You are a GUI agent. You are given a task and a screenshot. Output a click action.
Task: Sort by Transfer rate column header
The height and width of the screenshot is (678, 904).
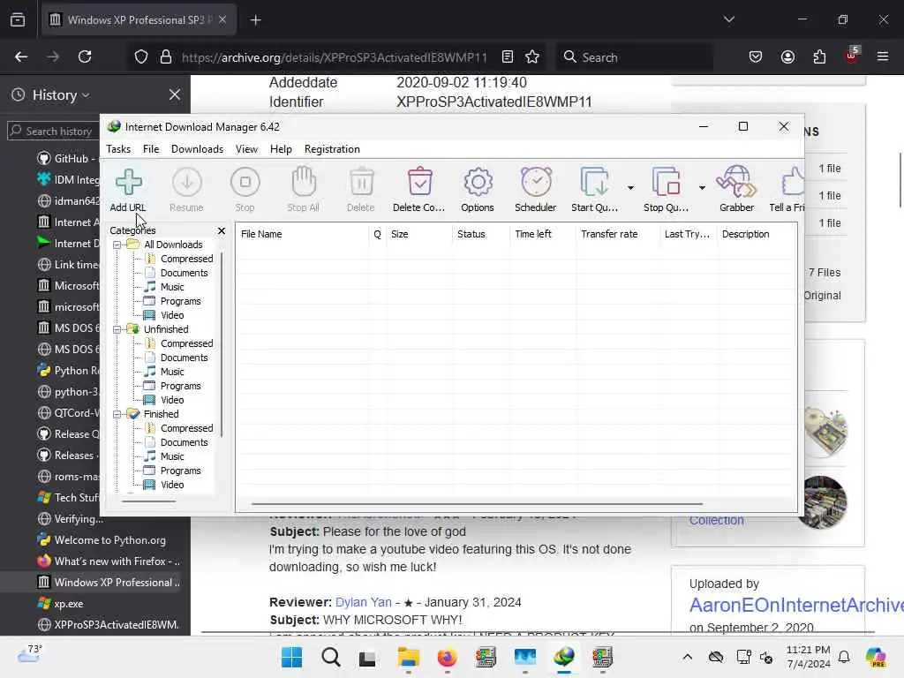click(x=617, y=234)
